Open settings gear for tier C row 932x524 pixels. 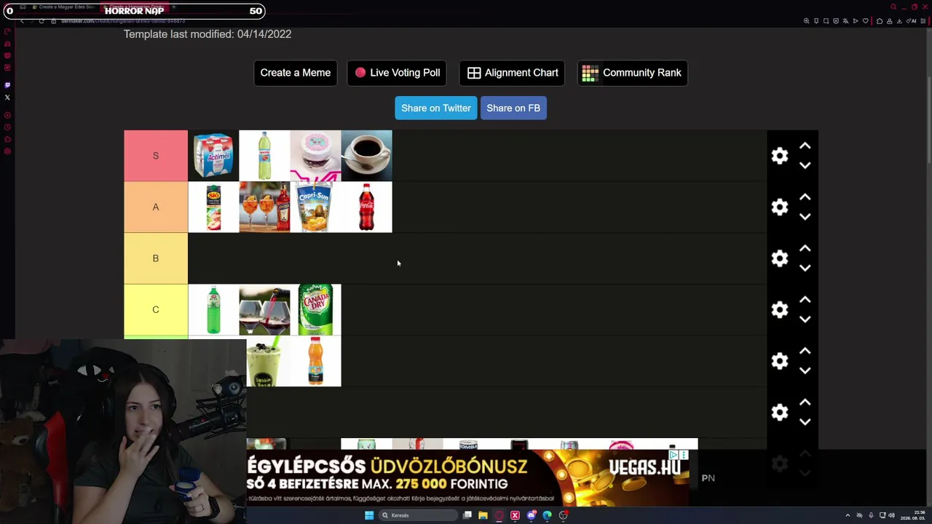tap(780, 310)
